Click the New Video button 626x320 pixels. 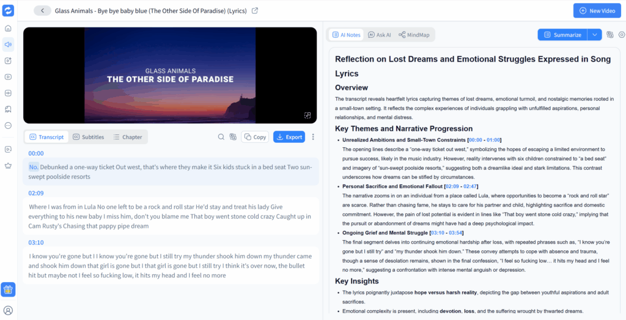[597, 11]
